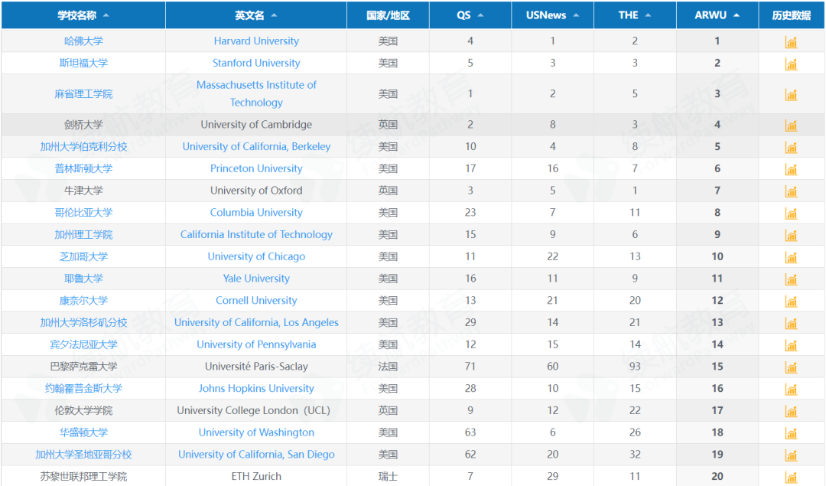Click the 瑞士 country cell
Screen dimensions: 826x486
click(389, 477)
